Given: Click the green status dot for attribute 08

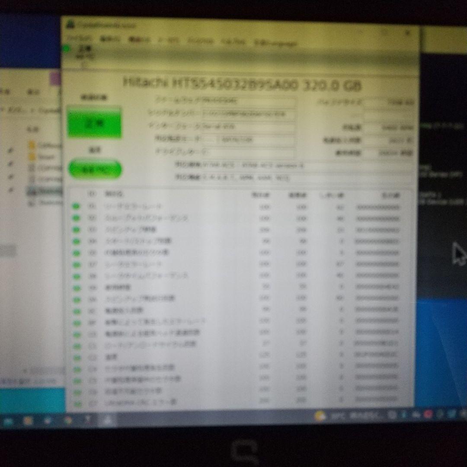Looking at the screenshot, I should [x=77, y=276].
